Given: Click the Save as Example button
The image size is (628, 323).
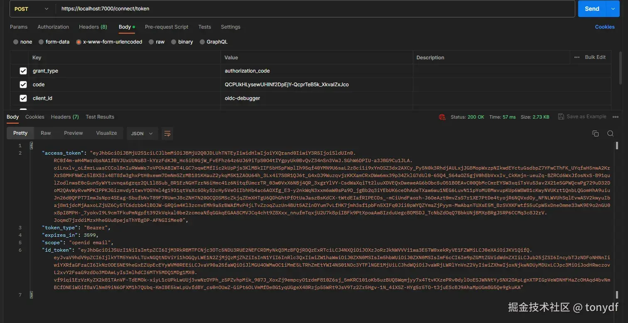Looking at the screenshot, I should [582, 117].
